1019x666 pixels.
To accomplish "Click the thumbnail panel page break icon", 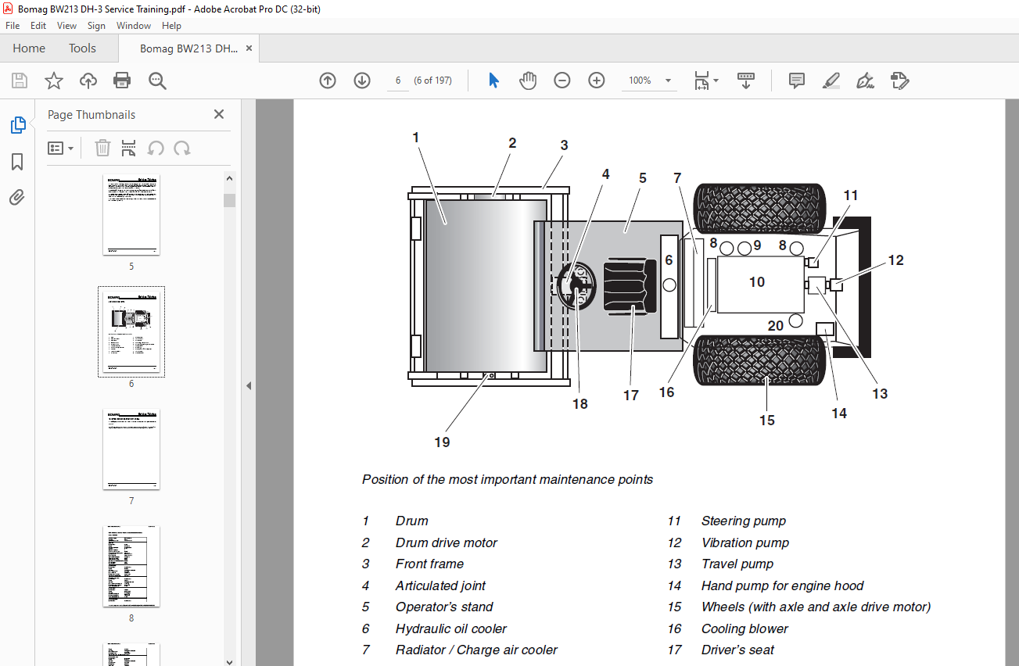I will (129, 148).
